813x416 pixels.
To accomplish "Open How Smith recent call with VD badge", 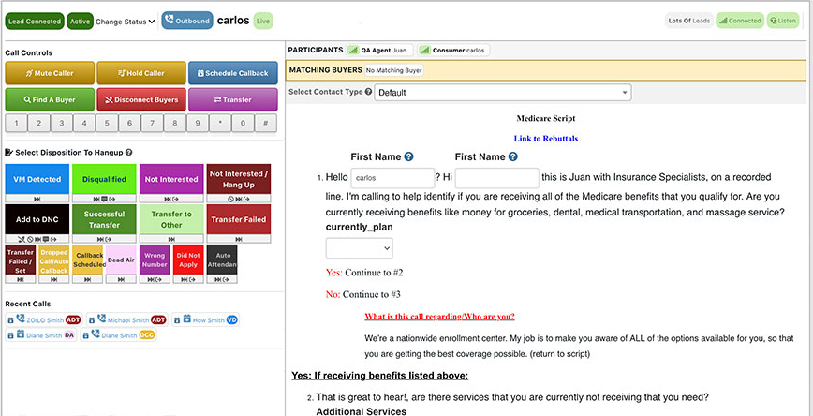I will click(205, 320).
